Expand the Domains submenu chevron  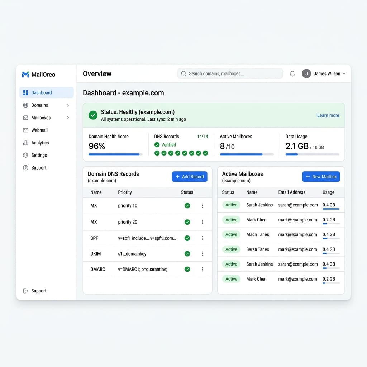[x=68, y=105]
